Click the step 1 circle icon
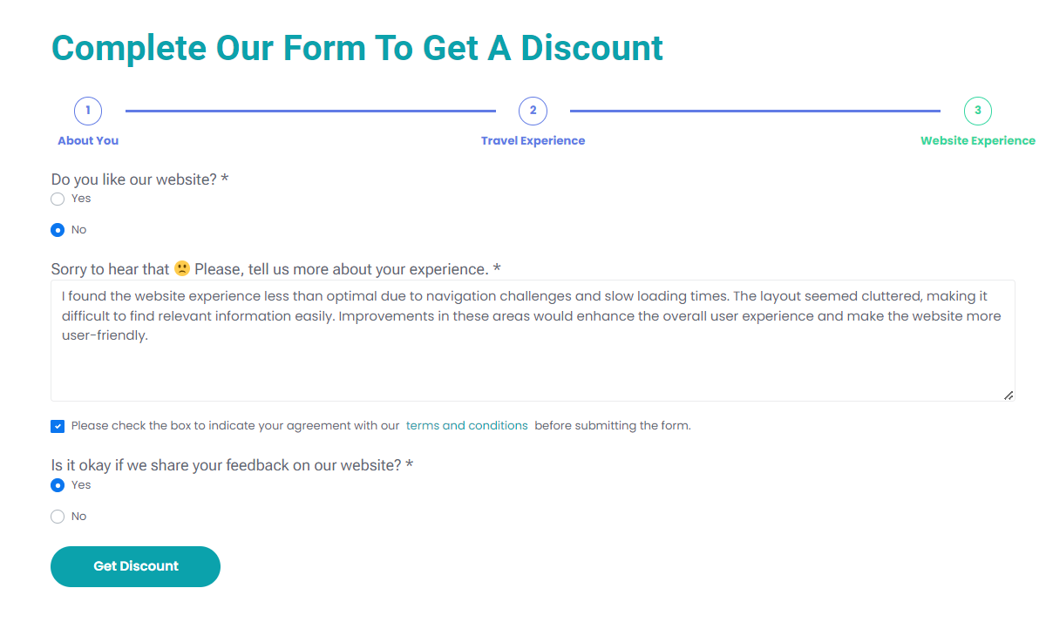This screenshot has height=622, width=1046. pos(87,111)
